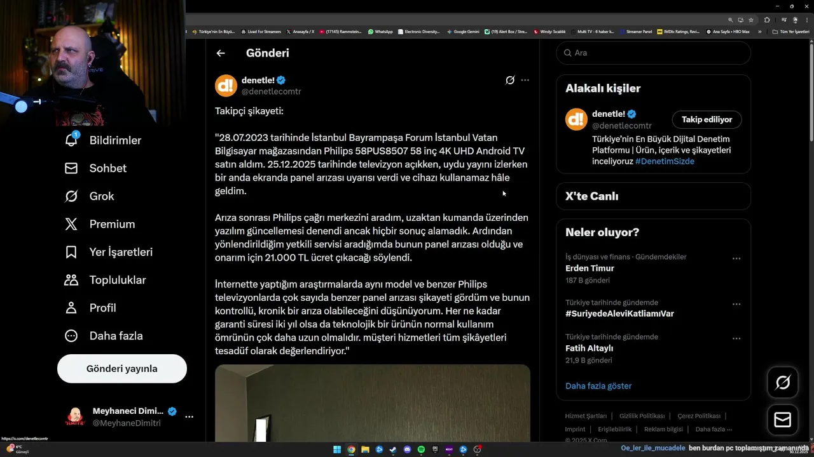814x457 pixels.
Task: Open Anasayfa / X bookmark
Action: 300,31
